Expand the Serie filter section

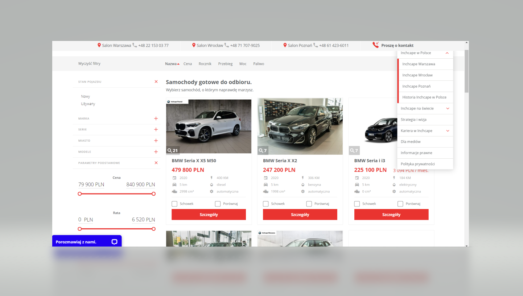pyautogui.click(x=156, y=129)
